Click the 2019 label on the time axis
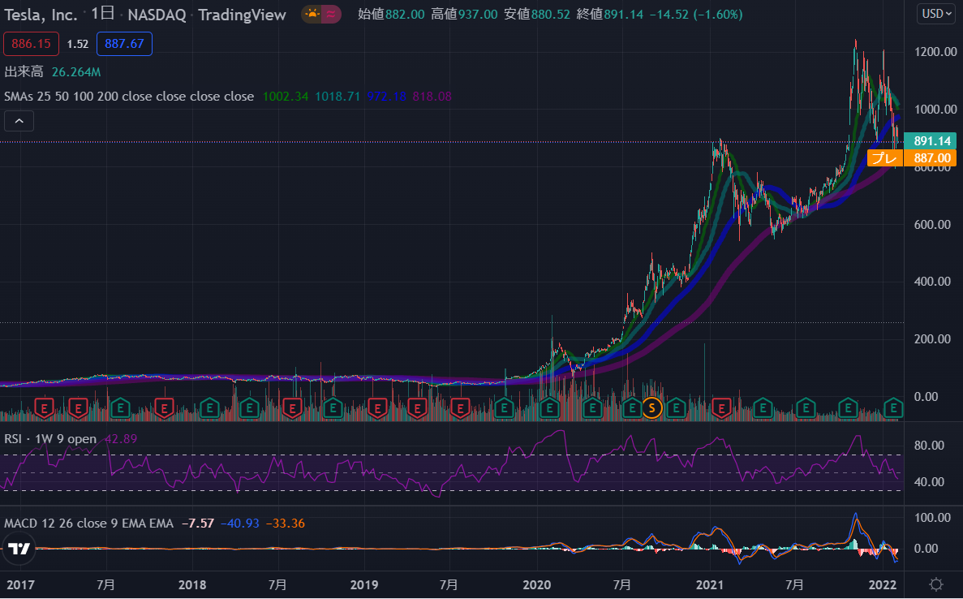The height and width of the screenshot is (599, 963). [x=364, y=585]
